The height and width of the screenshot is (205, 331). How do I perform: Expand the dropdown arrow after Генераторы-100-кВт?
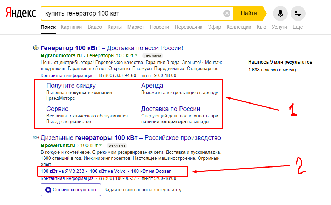(x=136, y=55)
